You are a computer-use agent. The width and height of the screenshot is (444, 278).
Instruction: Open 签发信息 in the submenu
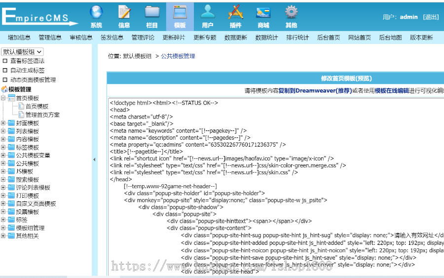pos(112,38)
